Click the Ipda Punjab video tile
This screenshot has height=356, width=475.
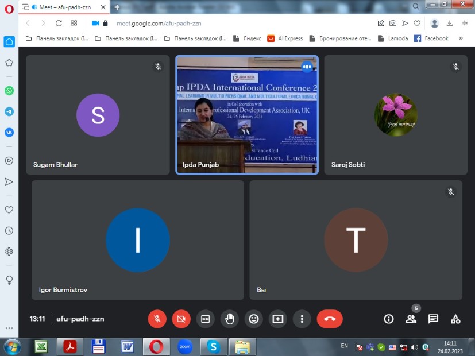point(247,114)
